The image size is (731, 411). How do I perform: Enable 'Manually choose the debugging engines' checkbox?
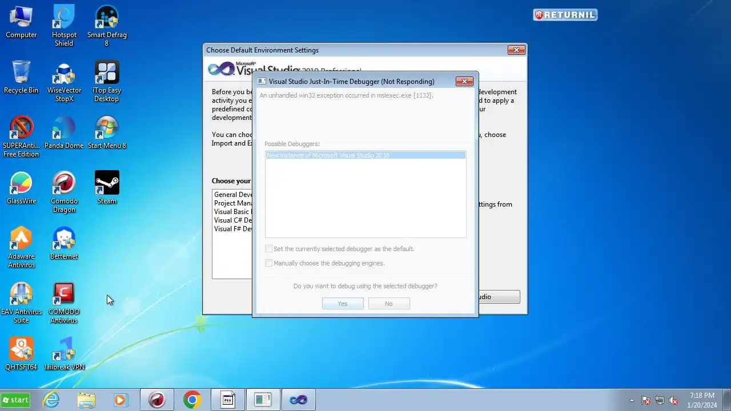[268, 263]
